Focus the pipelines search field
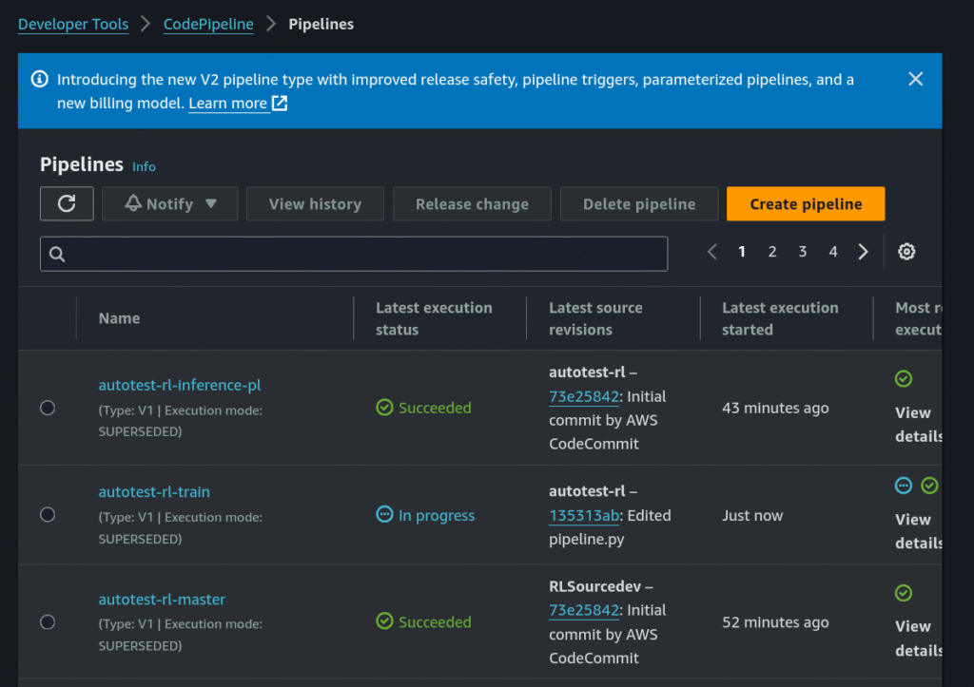 [361, 254]
